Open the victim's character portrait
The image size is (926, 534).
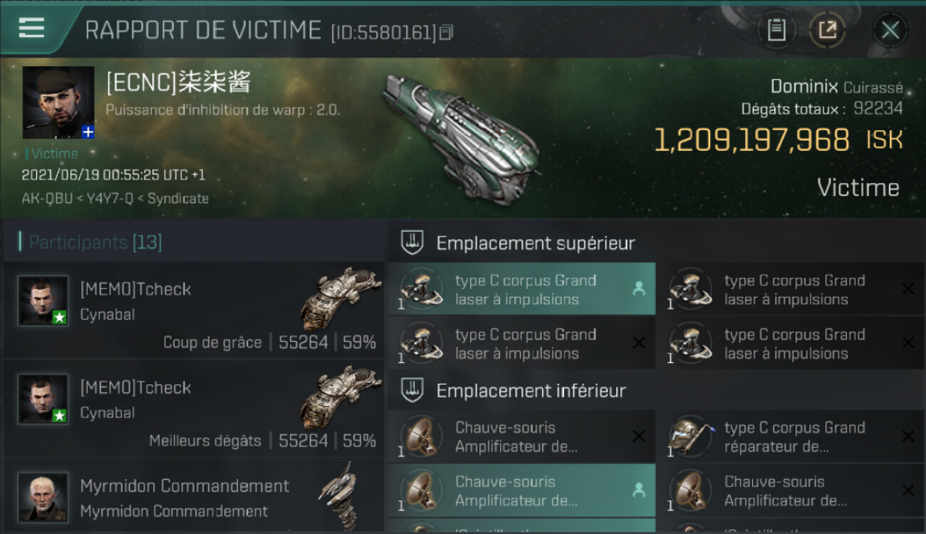[x=58, y=103]
